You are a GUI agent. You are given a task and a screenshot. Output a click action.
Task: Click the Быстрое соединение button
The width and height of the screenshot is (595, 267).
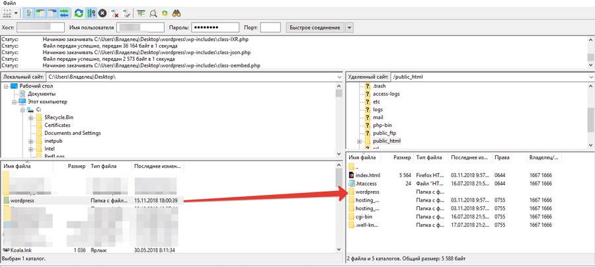(x=314, y=27)
